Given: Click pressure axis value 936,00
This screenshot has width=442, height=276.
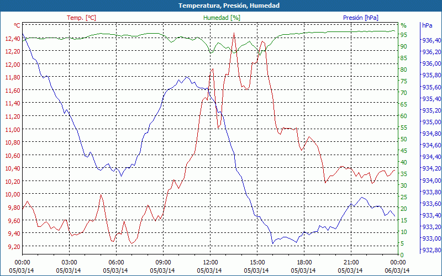Looking at the screenshot, I should click(x=431, y=63).
